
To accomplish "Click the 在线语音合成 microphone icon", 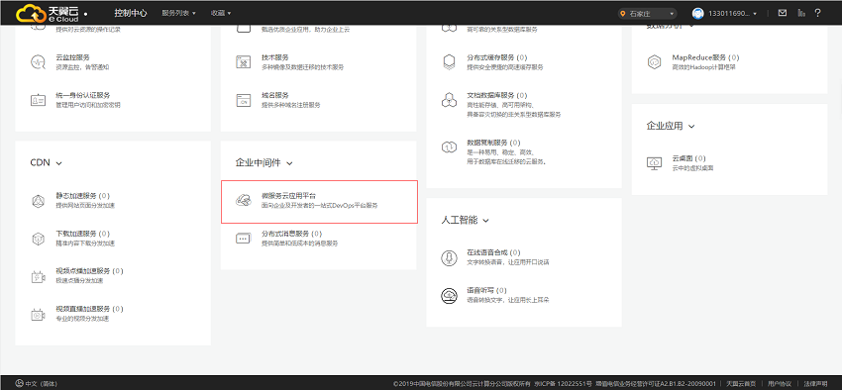I will pyautogui.click(x=449, y=257).
